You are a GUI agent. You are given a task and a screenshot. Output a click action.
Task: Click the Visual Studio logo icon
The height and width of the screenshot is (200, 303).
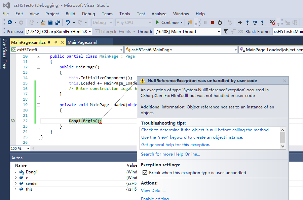[x=6, y=5]
